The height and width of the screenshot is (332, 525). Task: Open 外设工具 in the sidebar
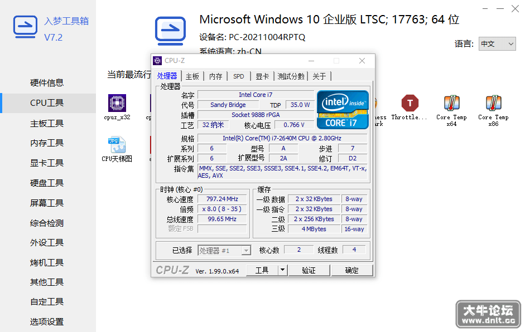coord(47,243)
